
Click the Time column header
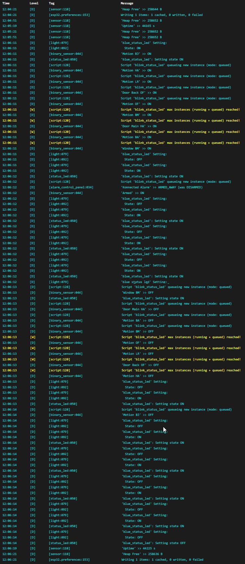coord(6,3)
